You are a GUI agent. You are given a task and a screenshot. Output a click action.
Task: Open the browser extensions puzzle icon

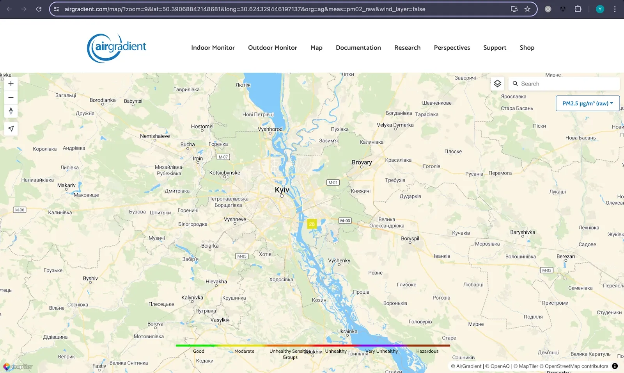pyautogui.click(x=578, y=9)
